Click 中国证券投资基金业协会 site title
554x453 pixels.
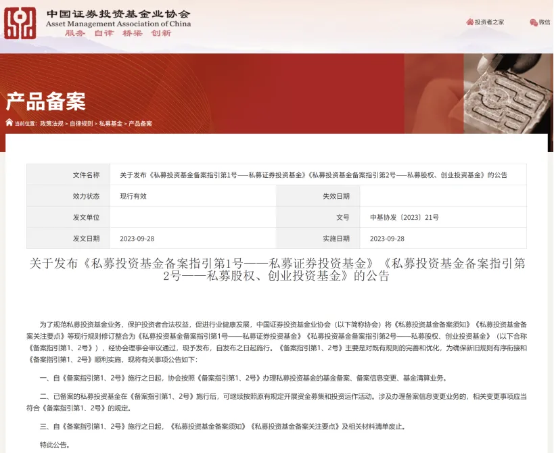coord(118,14)
